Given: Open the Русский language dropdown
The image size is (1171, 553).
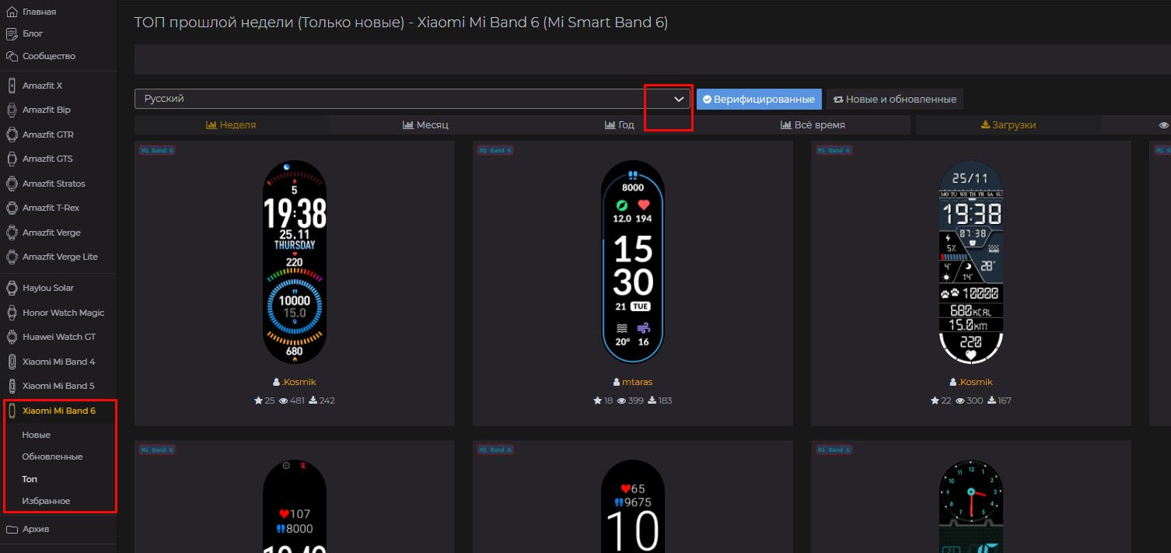Looking at the screenshot, I should 412,99.
